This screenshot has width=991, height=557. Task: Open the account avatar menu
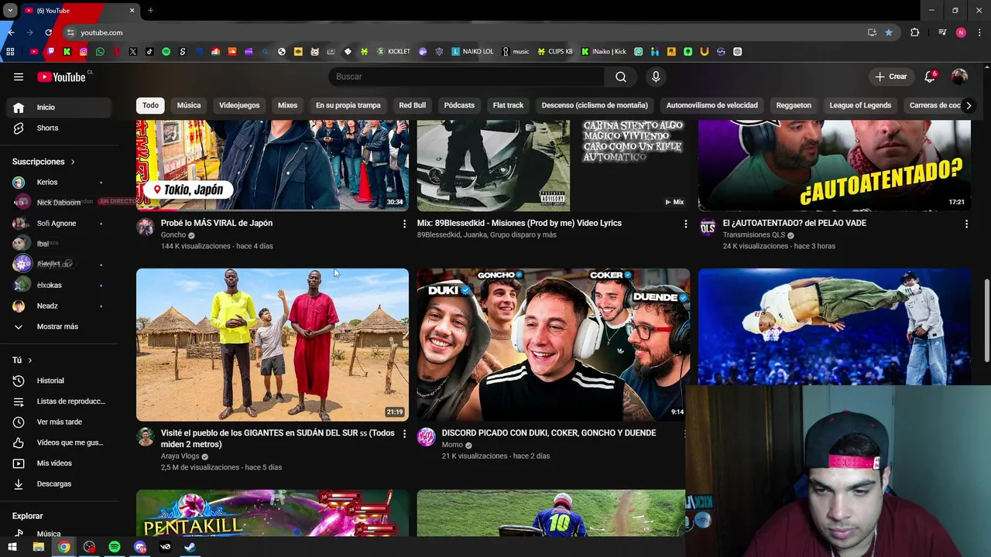959,77
